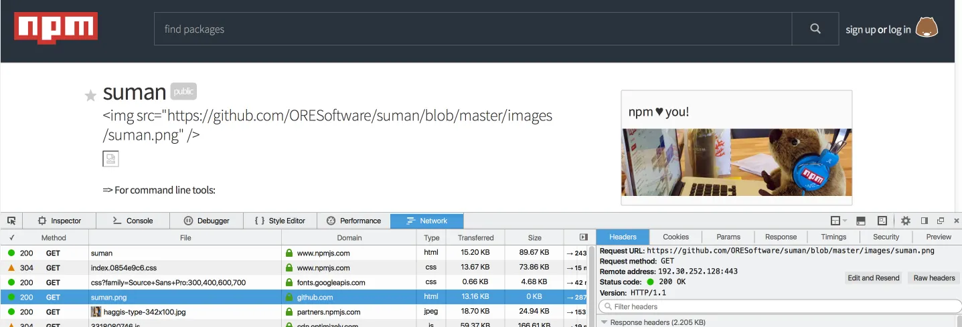Show the Timings details tab
The image size is (962, 327).
[833, 237]
